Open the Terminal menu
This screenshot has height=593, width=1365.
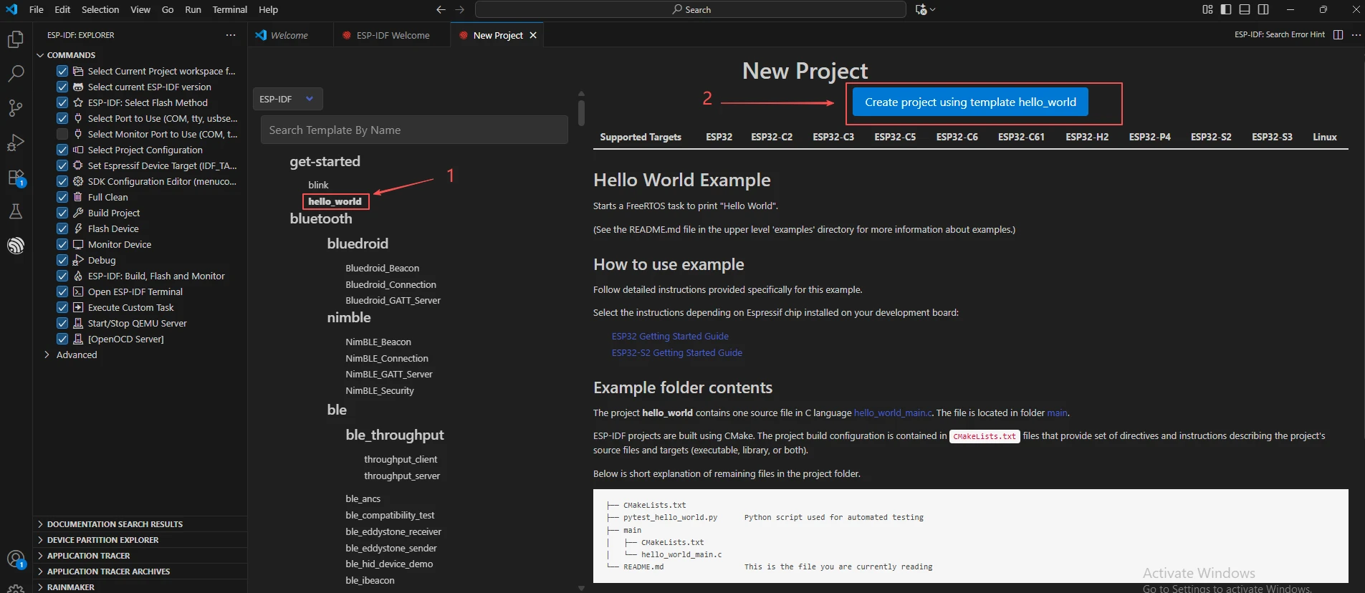pyautogui.click(x=229, y=9)
